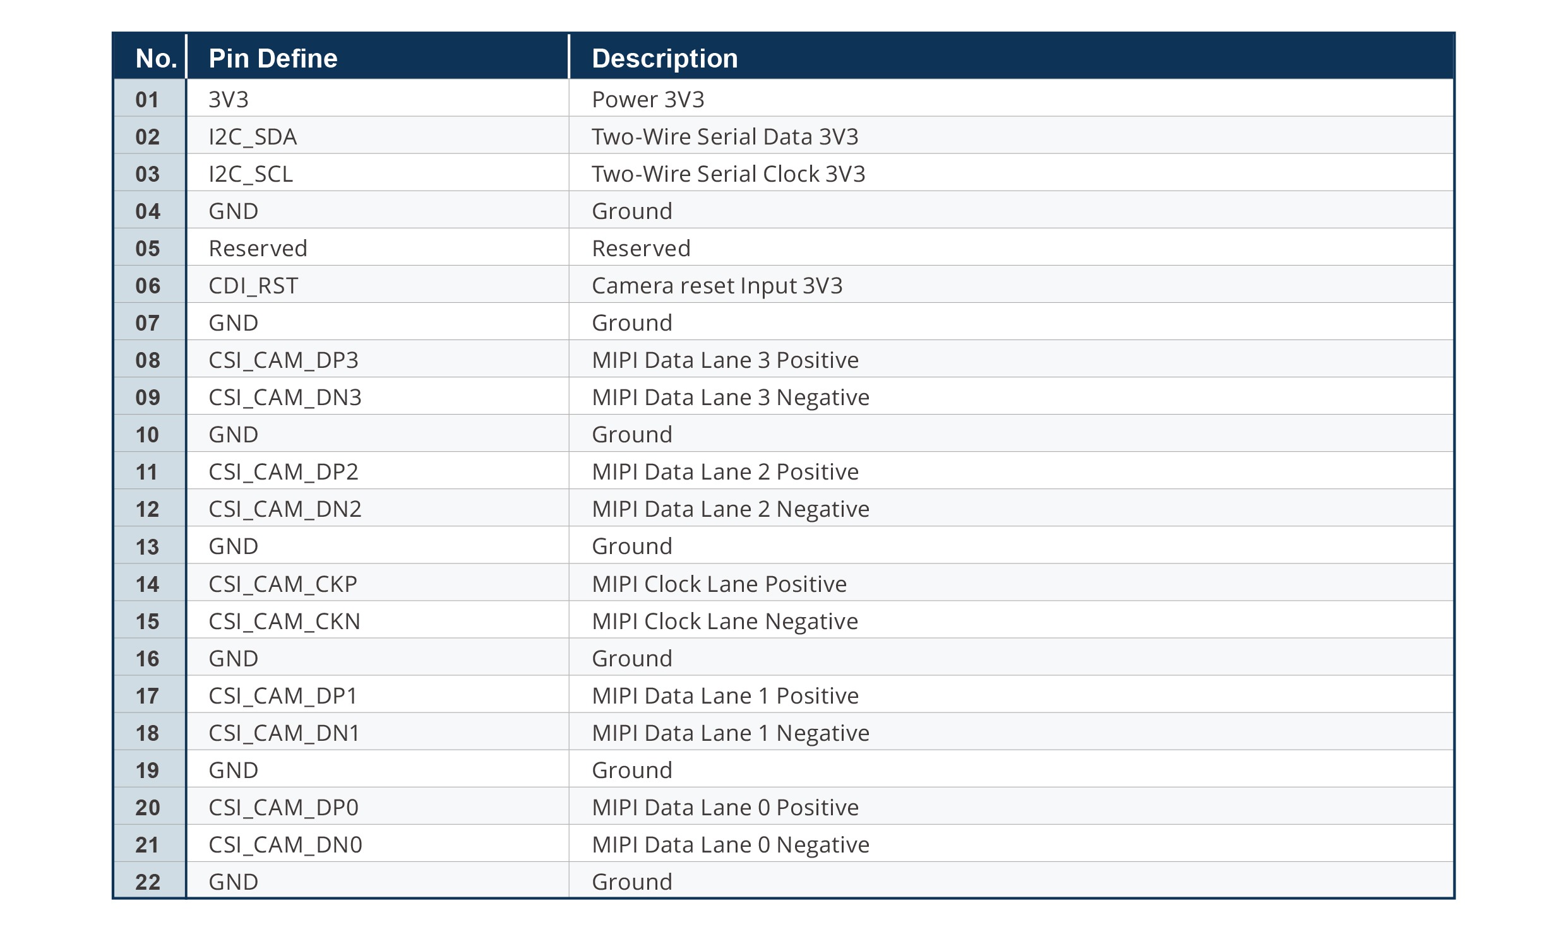Click the "MIPI Clock Lane Negative" description

[x=724, y=622]
